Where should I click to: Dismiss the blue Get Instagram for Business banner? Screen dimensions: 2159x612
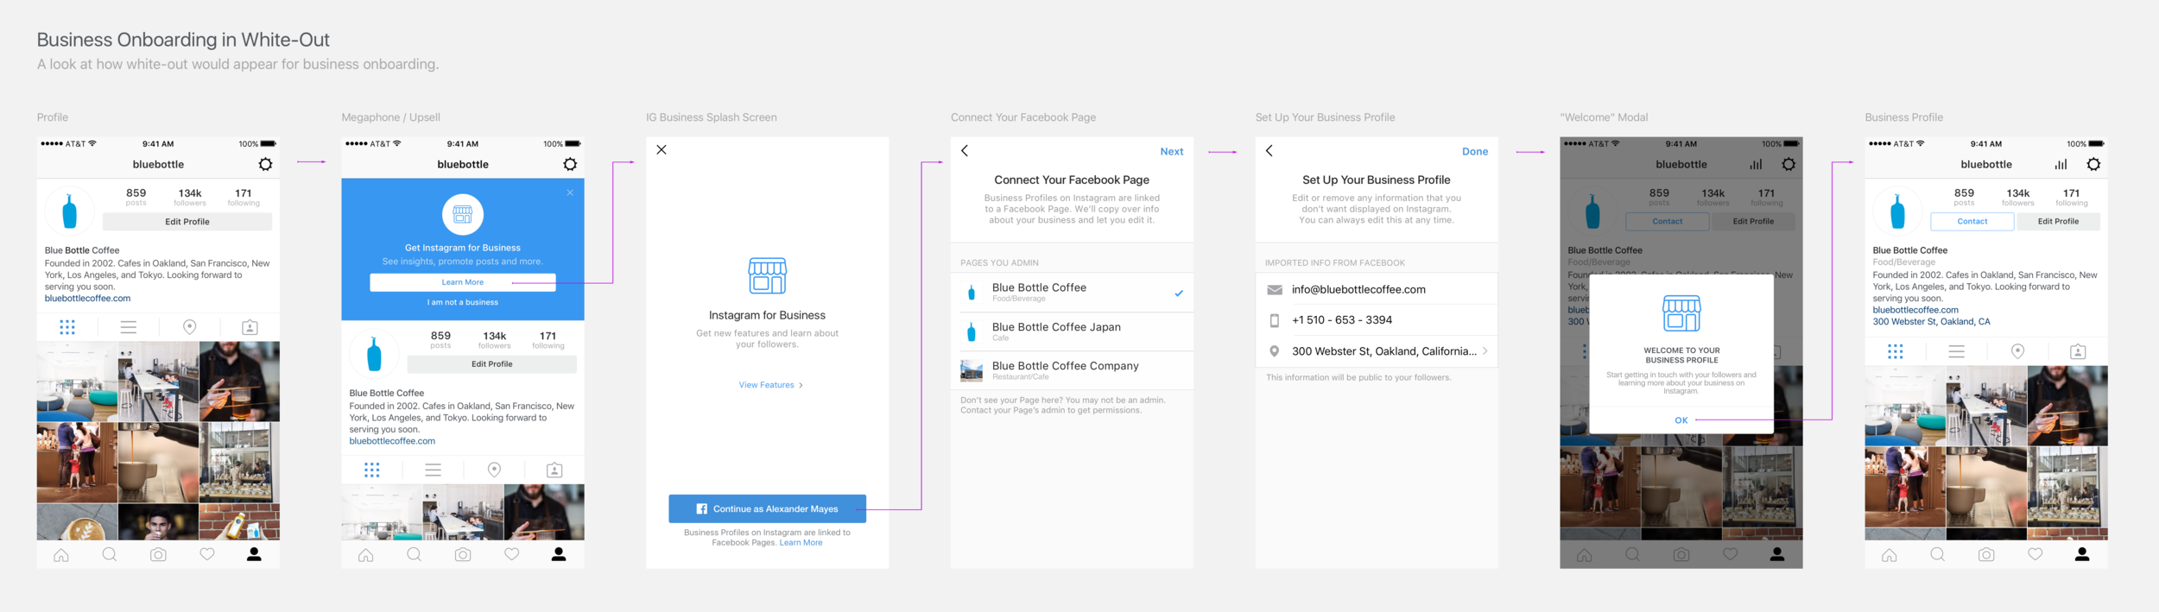[570, 192]
